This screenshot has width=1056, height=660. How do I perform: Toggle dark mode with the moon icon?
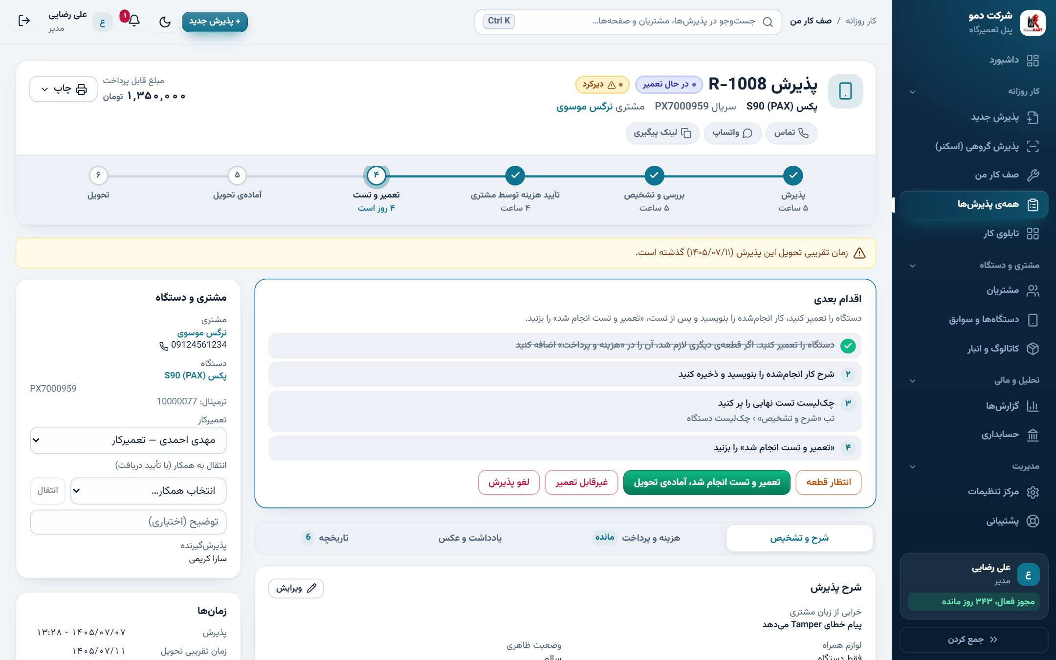[165, 22]
